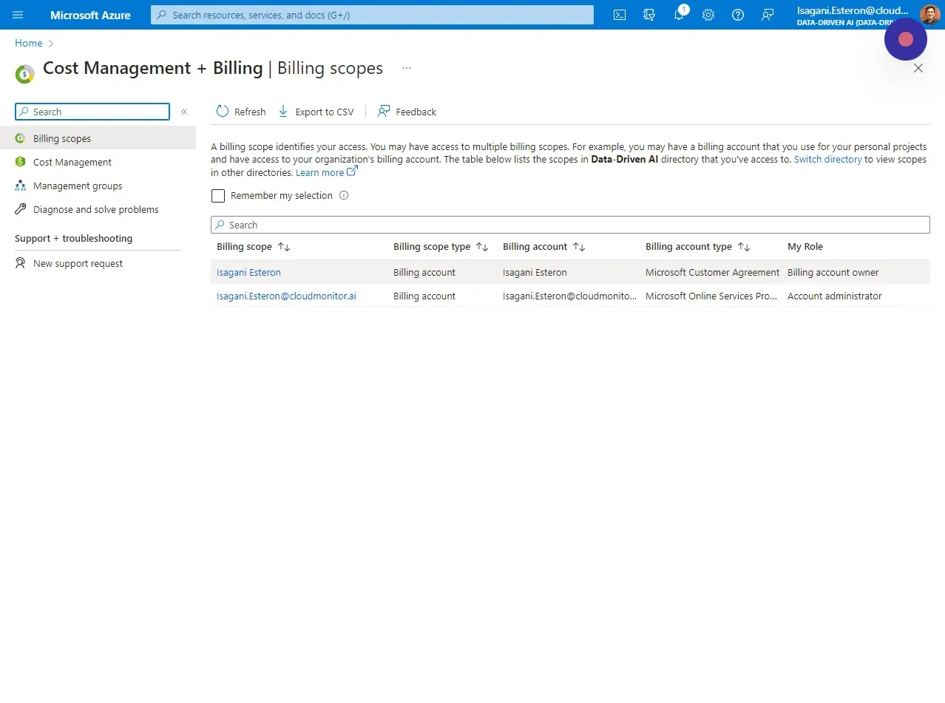Click the Billing account owner cell
This screenshot has width=945, height=703.
point(833,272)
